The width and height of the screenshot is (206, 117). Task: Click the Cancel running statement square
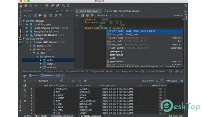tap(122, 16)
